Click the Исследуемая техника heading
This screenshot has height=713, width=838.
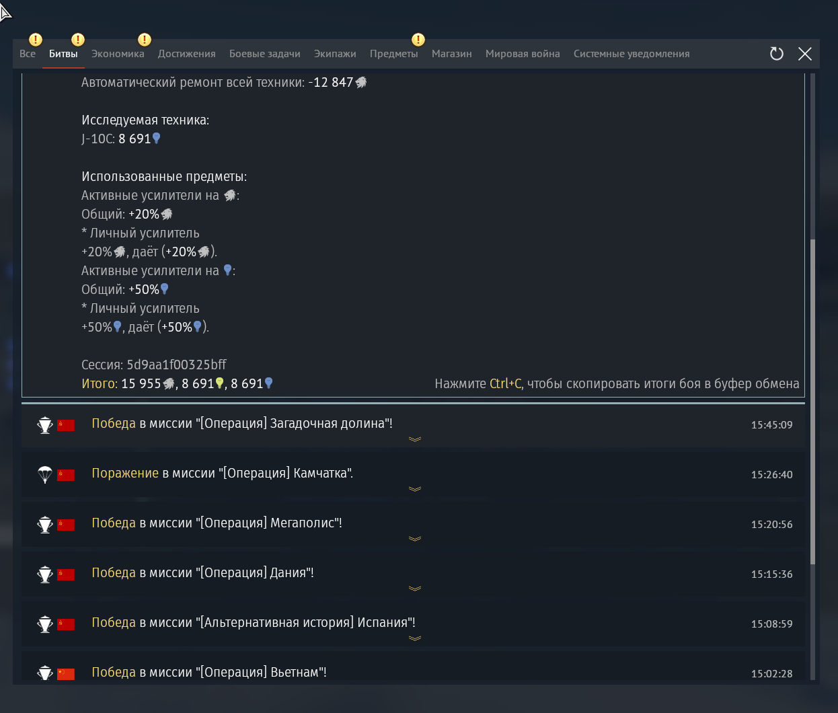click(x=145, y=120)
